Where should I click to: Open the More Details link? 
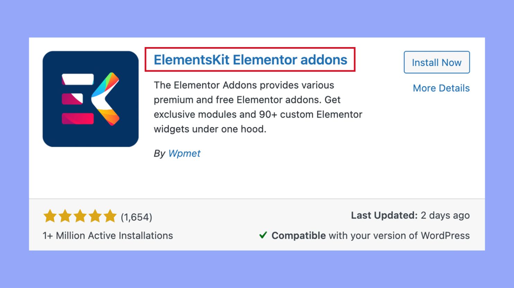441,88
